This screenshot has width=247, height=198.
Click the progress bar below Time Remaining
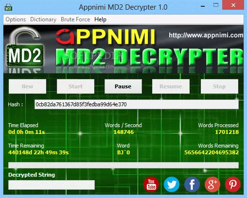point(123,165)
